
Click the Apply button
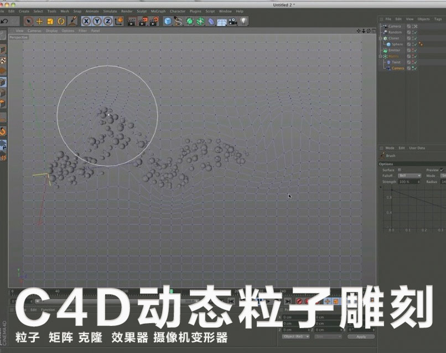point(361,337)
